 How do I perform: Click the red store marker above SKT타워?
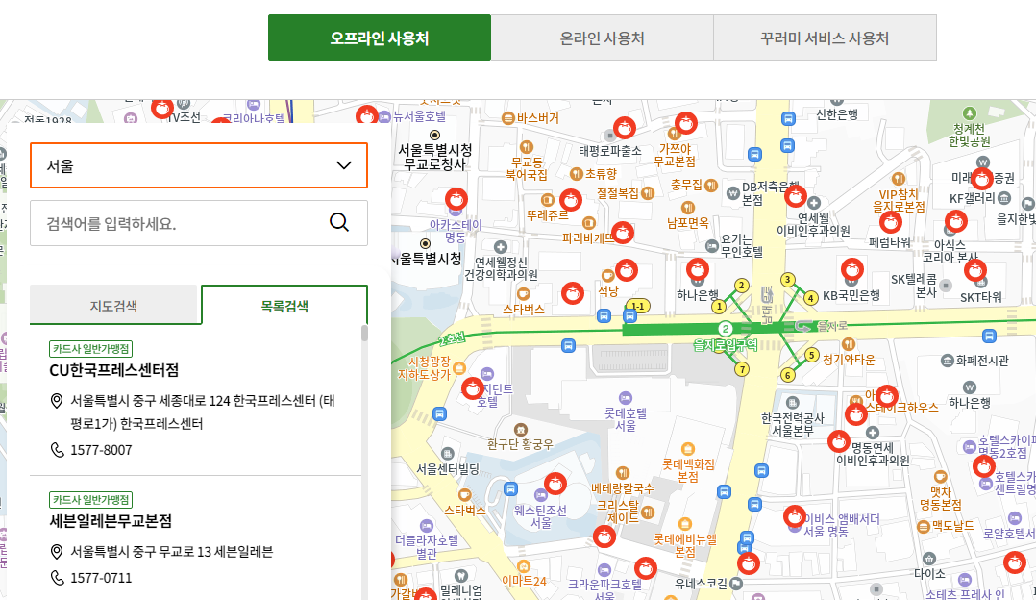975,269
